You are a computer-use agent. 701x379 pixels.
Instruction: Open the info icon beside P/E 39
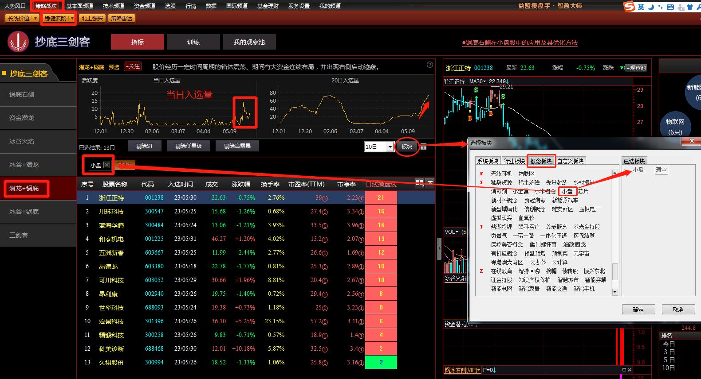point(325,198)
